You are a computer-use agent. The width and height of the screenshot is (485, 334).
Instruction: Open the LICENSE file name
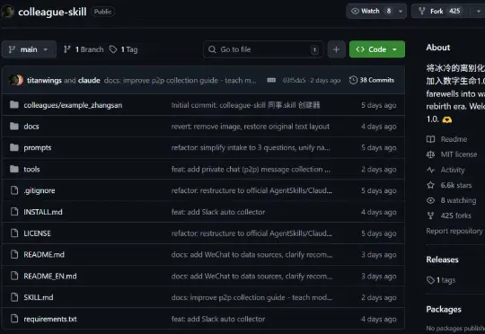[x=37, y=233]
